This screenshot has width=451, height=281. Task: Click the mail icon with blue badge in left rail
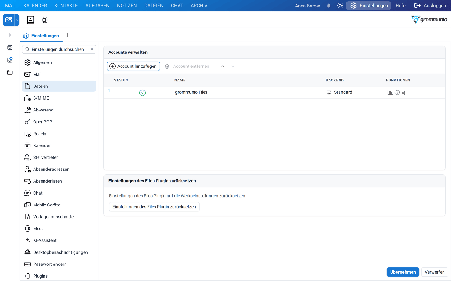10,60
